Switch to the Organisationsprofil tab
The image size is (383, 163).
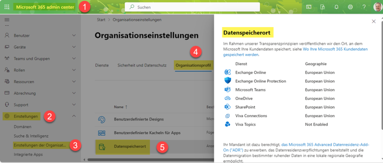pos(193,65)
